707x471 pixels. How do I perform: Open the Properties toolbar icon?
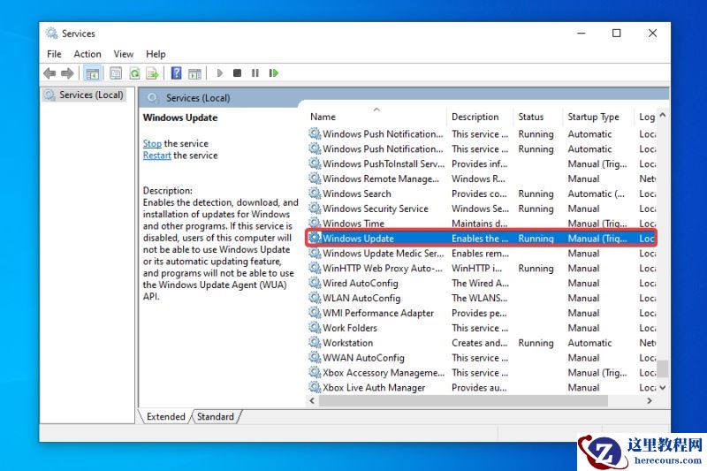[x=116, y=73]
